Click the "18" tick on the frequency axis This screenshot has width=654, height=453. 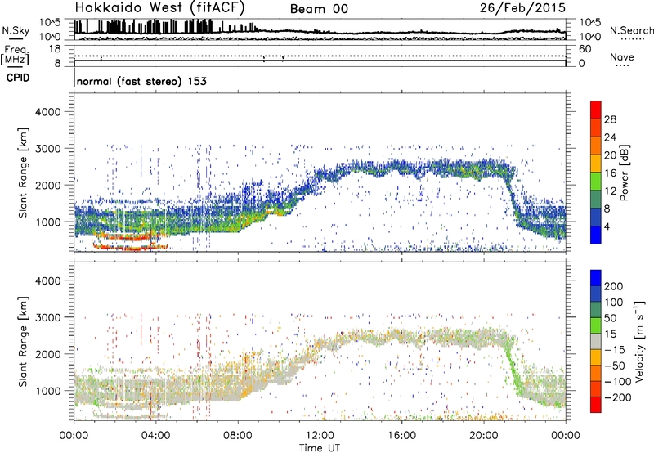(55, 49)
